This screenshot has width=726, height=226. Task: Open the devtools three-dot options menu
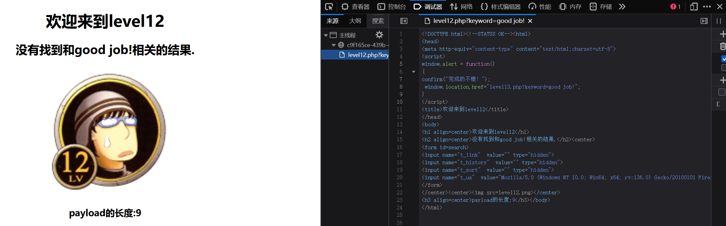pos(707,7)
